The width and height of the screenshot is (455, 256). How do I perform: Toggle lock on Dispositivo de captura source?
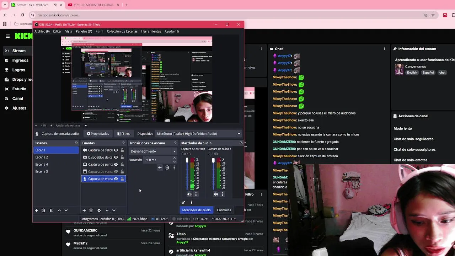[122, 157]
